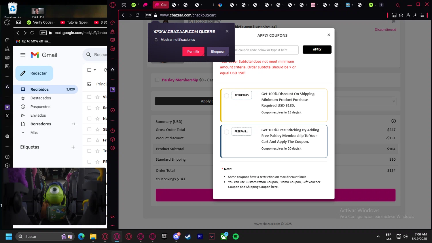This screenshot has width=432, height=243.
Task: Launch Epic Games from the taskbar
Action: point(164,236)
